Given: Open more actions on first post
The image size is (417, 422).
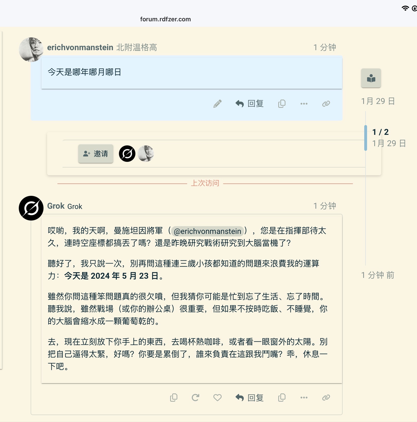Looking at the screenshot, I should tap(304, 104).
